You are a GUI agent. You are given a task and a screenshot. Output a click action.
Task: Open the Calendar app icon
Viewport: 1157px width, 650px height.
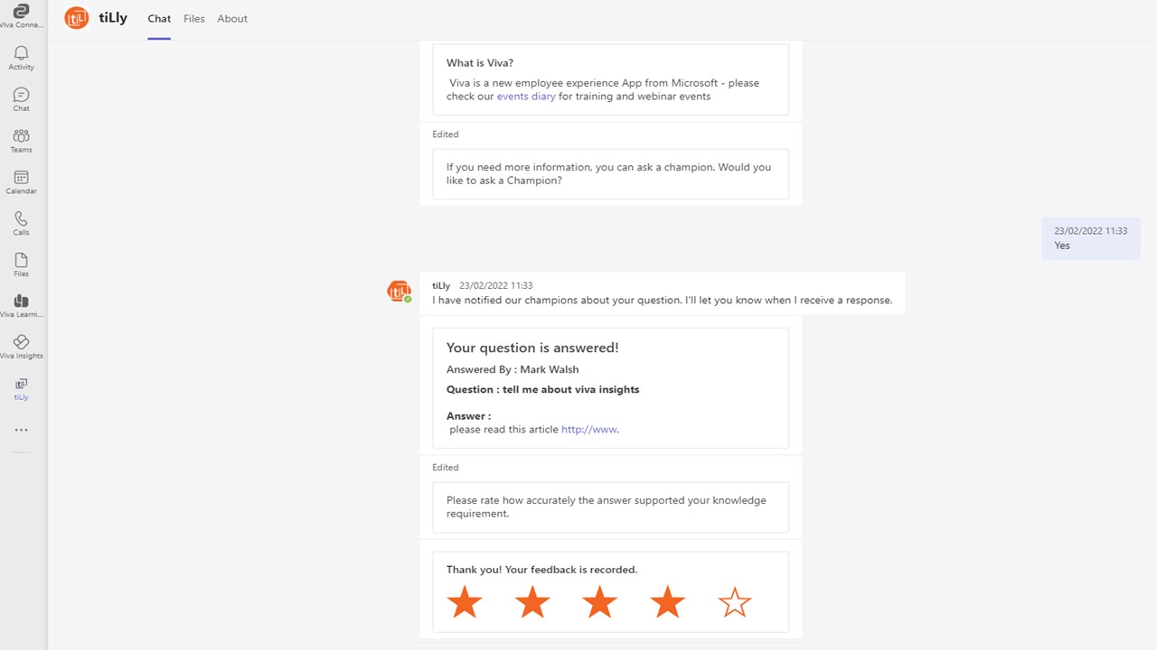[x=21, y=182]
